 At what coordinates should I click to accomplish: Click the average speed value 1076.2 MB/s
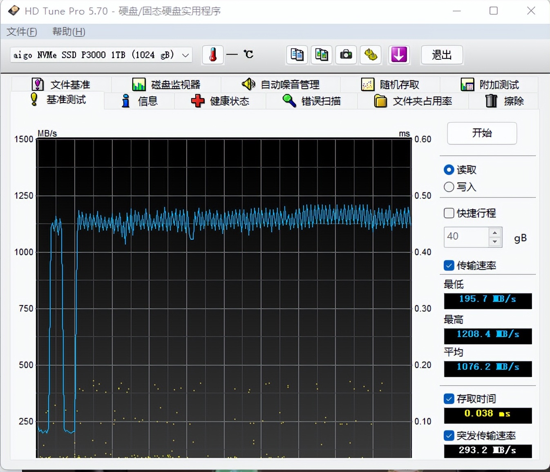[x=488, y=369]
